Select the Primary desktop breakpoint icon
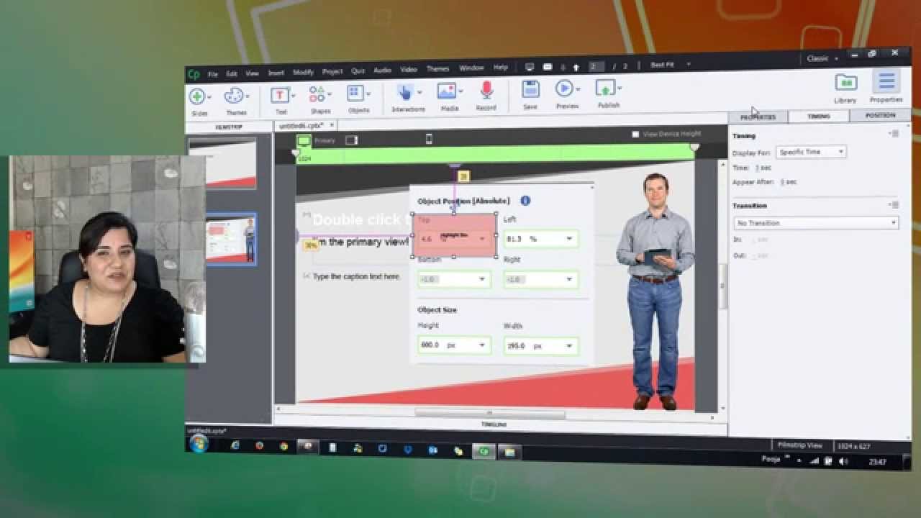The width and height of the screenshot is (921, 518). click(x=304, y=141)
